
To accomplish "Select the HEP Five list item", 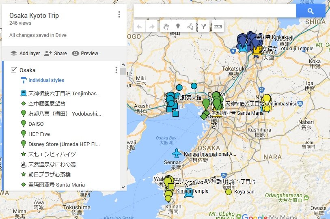I will (x=39, y=134).
